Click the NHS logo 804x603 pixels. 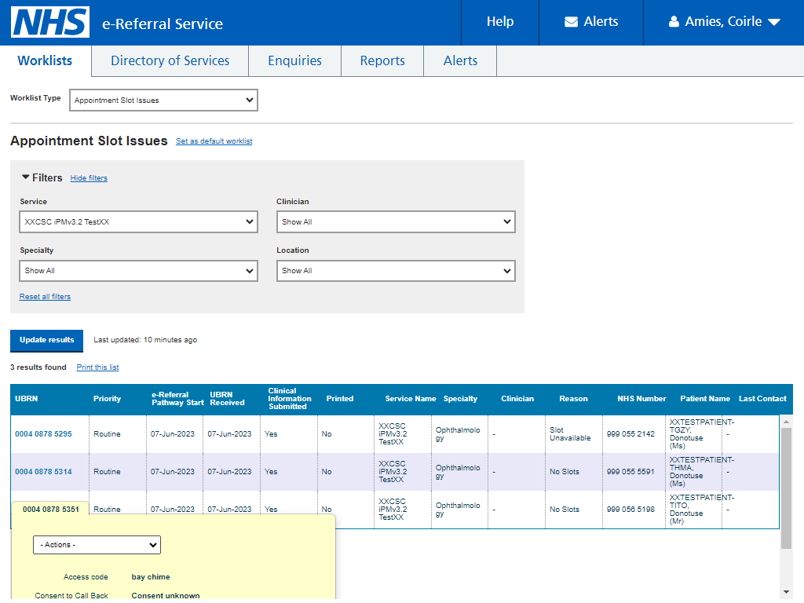[x=50, y=22]
